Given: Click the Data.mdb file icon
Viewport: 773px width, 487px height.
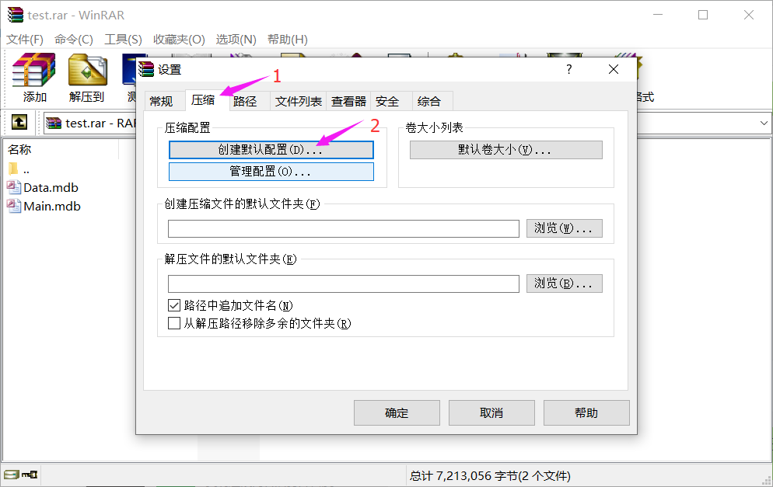Looking at the screenshot, I should [x=13, y=187].
